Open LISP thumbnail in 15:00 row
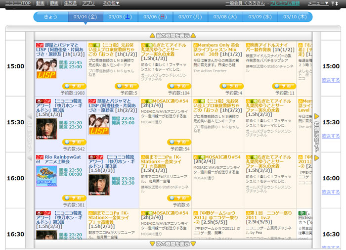 pos(46,68)
